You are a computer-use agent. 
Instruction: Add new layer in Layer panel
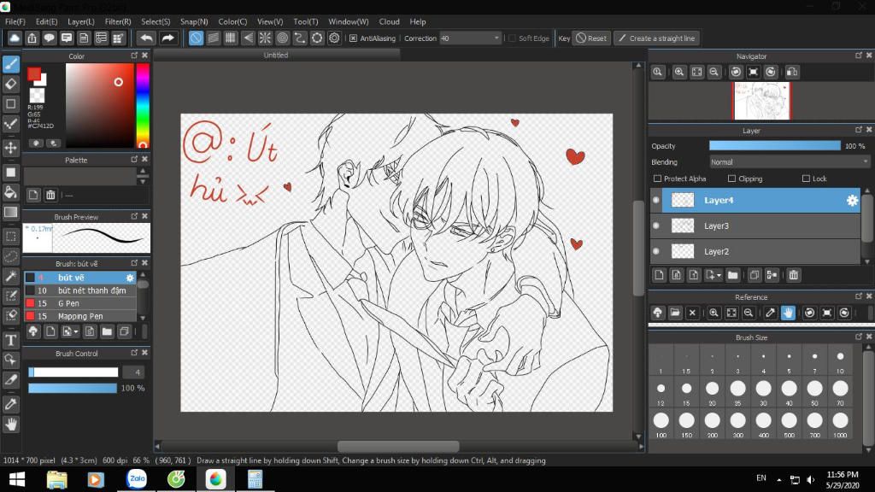(x=659, y=275)
